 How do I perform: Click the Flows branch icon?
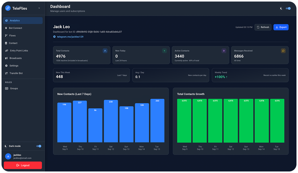[x=6, y=36]
